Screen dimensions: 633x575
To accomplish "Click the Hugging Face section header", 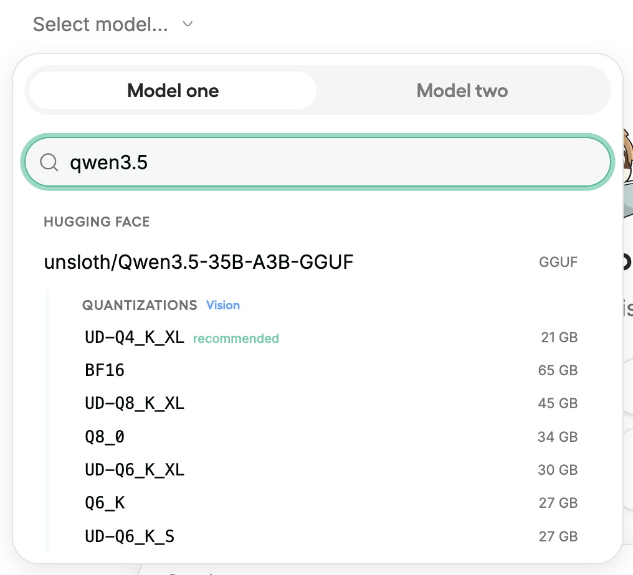I will tap(97, 222).
